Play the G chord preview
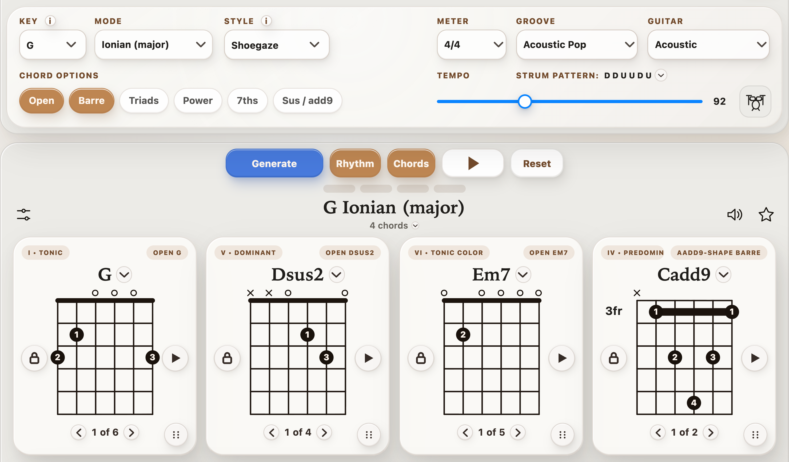The width and height of the screenshot is (789, 462). pyautogui.click(x=176, y=358)
